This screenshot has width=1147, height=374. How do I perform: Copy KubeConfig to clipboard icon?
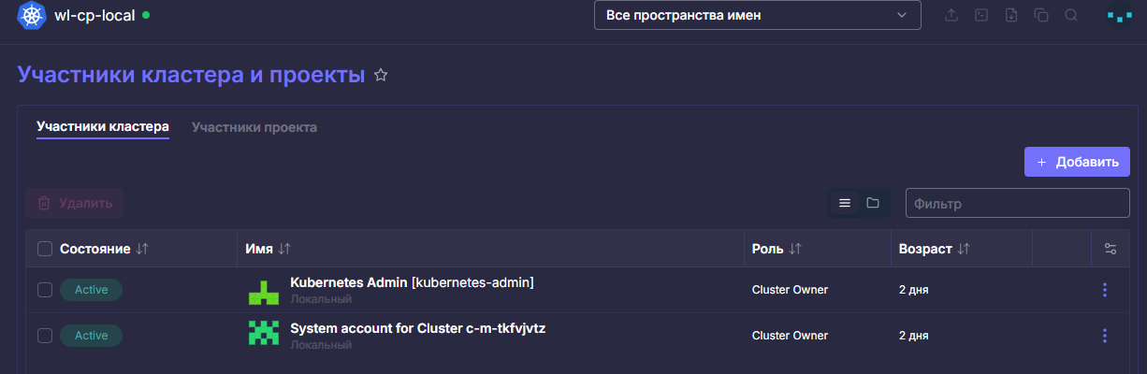coord(1041,15)
